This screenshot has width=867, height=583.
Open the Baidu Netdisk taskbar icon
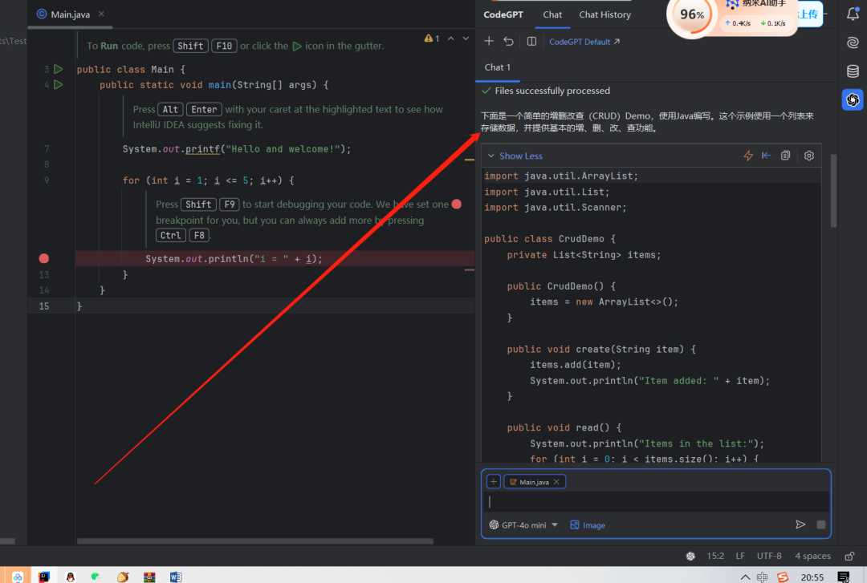pyautogui.click(x=17, y=577)
